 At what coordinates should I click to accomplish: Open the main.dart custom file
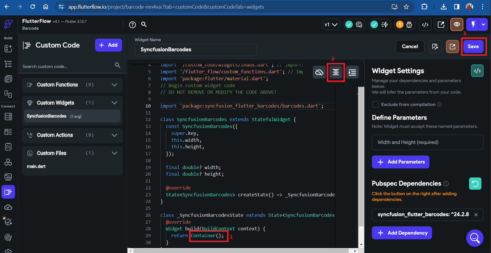tap(36, 166)
